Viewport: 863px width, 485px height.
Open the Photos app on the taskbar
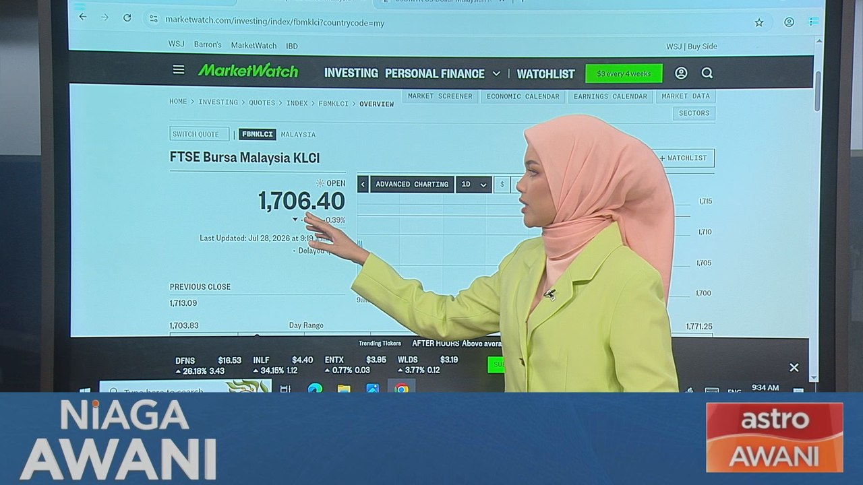coord(372,389)
